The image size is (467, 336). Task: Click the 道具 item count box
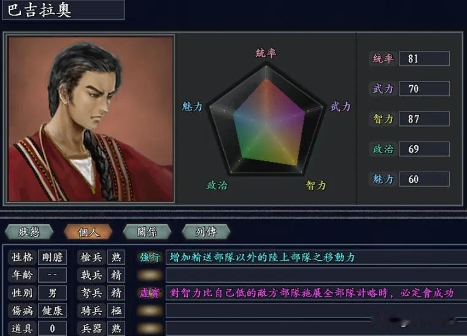(x=52, y=329)
